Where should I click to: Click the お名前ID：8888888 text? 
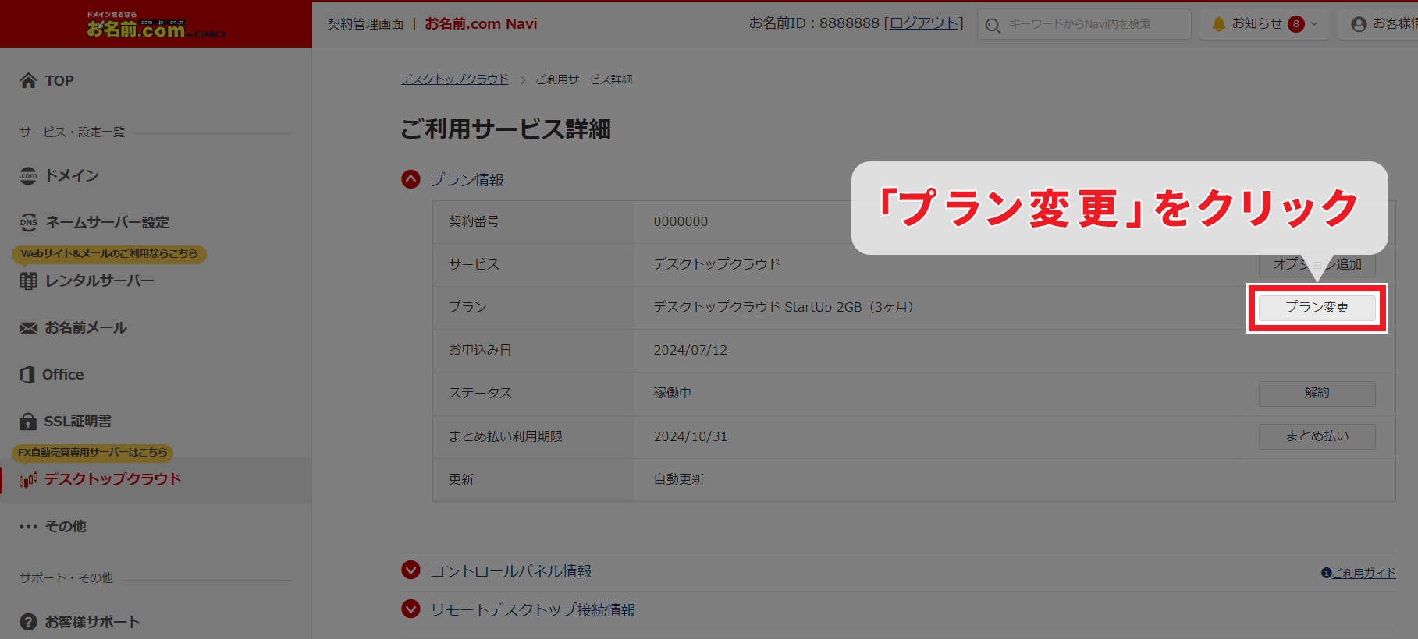pos(814,23)
